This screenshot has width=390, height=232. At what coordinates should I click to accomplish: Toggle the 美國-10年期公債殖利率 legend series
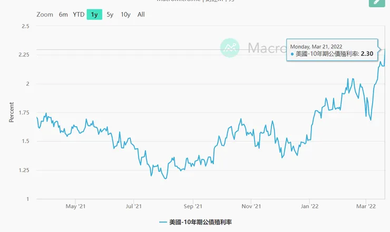coord(196,222)
